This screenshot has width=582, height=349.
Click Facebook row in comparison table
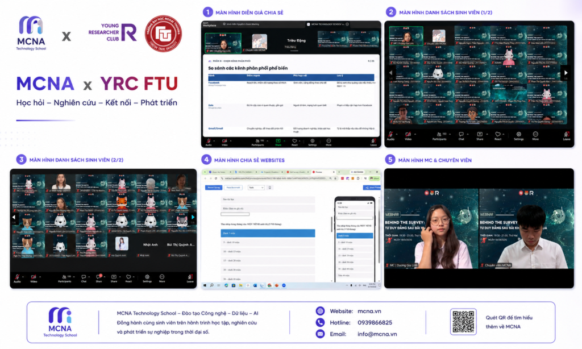(292, 92)
